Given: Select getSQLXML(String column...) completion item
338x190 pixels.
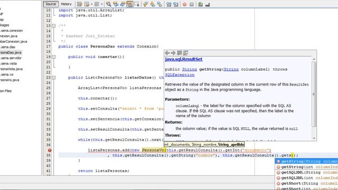Looking at the screenshot, I should [307, 173].
